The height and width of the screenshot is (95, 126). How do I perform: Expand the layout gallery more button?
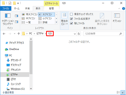point(56,22)
